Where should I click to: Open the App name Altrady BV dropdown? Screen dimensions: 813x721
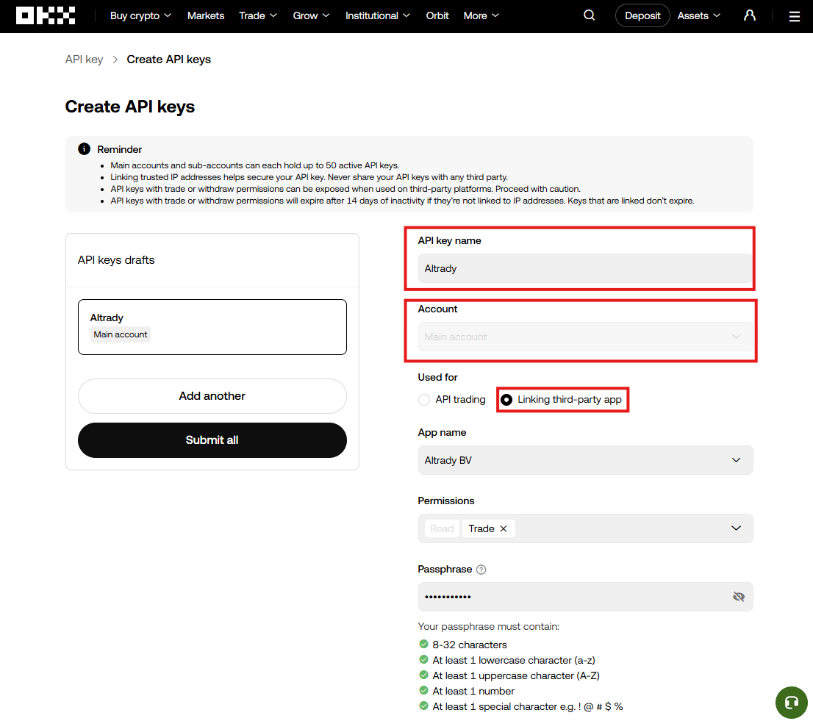click(585, 460)
